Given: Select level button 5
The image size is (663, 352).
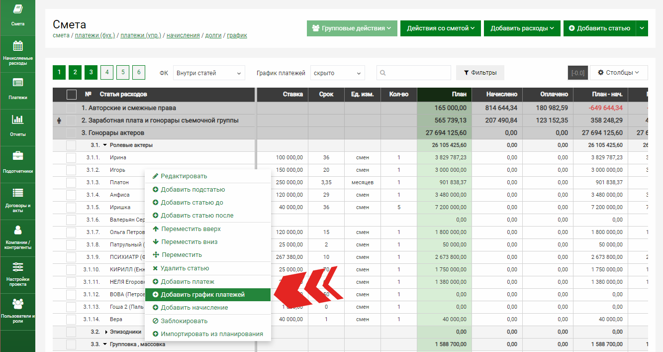Looking at the screenshot, I should (x=123, y=73).
